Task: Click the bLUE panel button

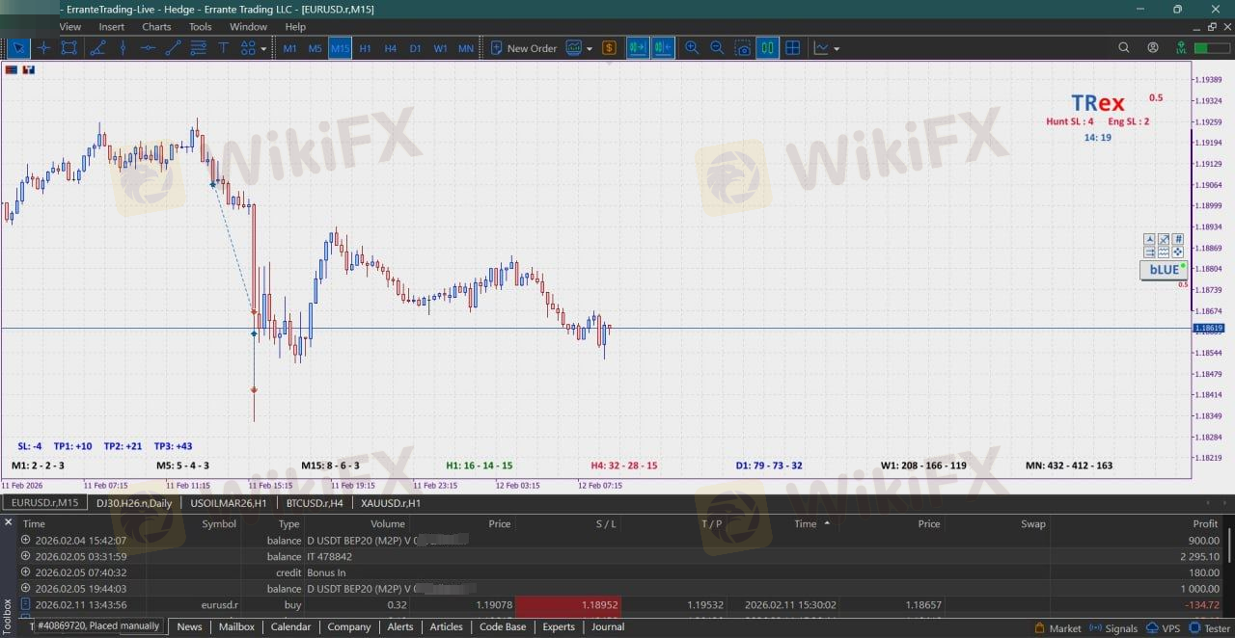Action: 1164,270
